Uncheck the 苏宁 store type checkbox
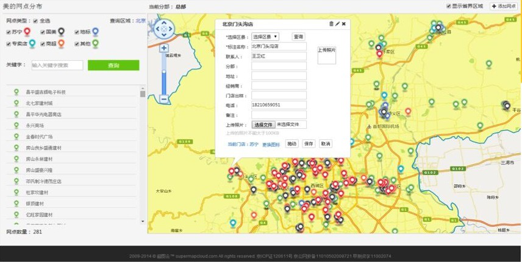Viewport: 522px width, 262px height. [9, 32]
